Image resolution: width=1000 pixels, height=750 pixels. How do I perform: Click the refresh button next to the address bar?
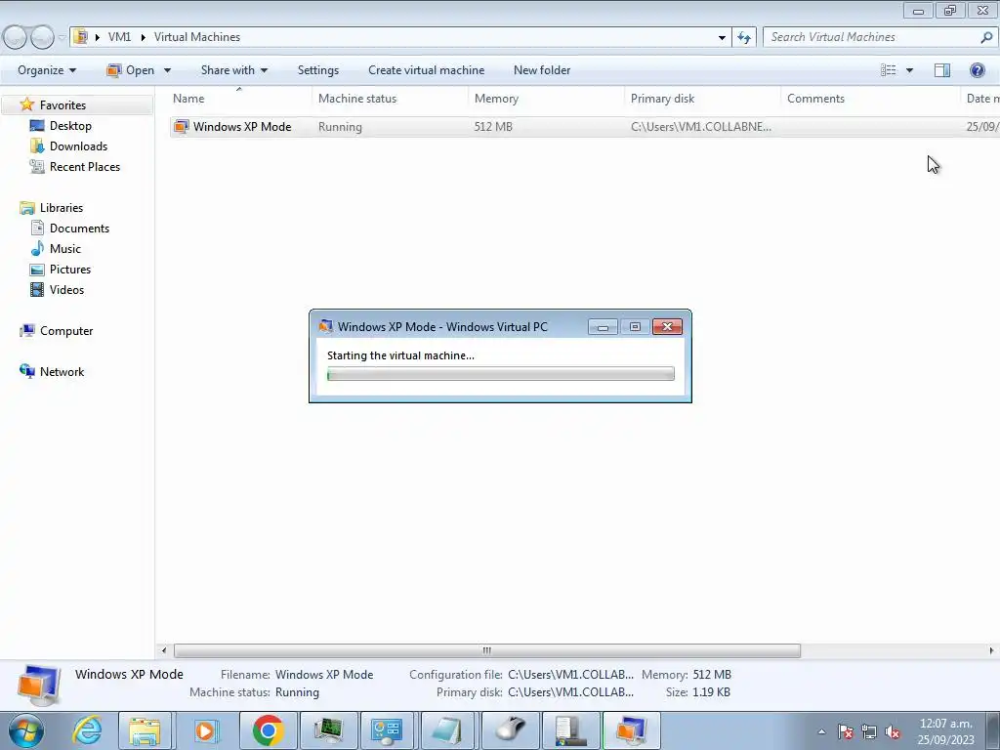pos(743,37)
